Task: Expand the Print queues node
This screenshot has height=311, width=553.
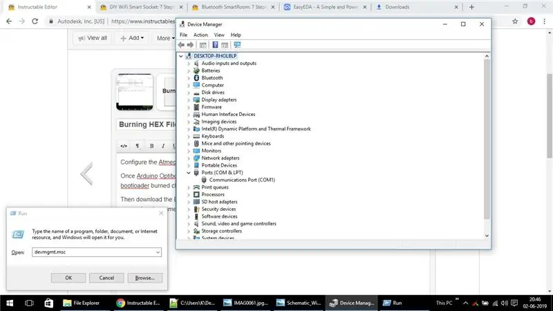Action: click(189, 187)
